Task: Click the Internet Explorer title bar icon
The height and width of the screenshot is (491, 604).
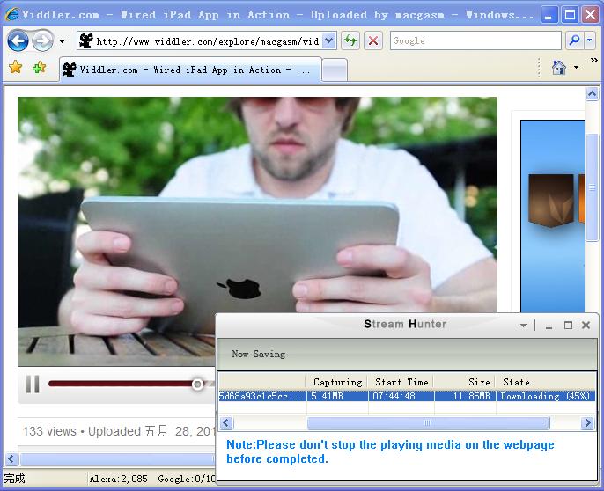Action: (11, 15)
